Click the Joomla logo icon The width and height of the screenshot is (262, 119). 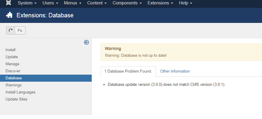point(8,3)
